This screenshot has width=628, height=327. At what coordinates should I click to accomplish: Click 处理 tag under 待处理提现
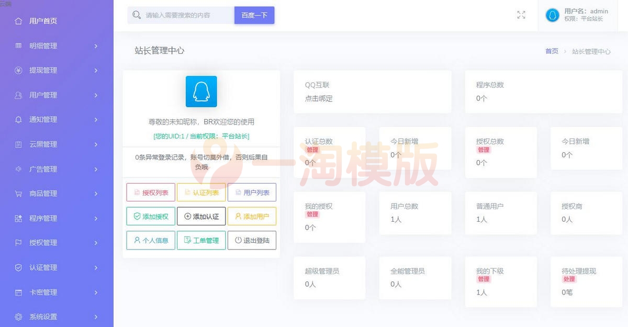tap(569, 279)
